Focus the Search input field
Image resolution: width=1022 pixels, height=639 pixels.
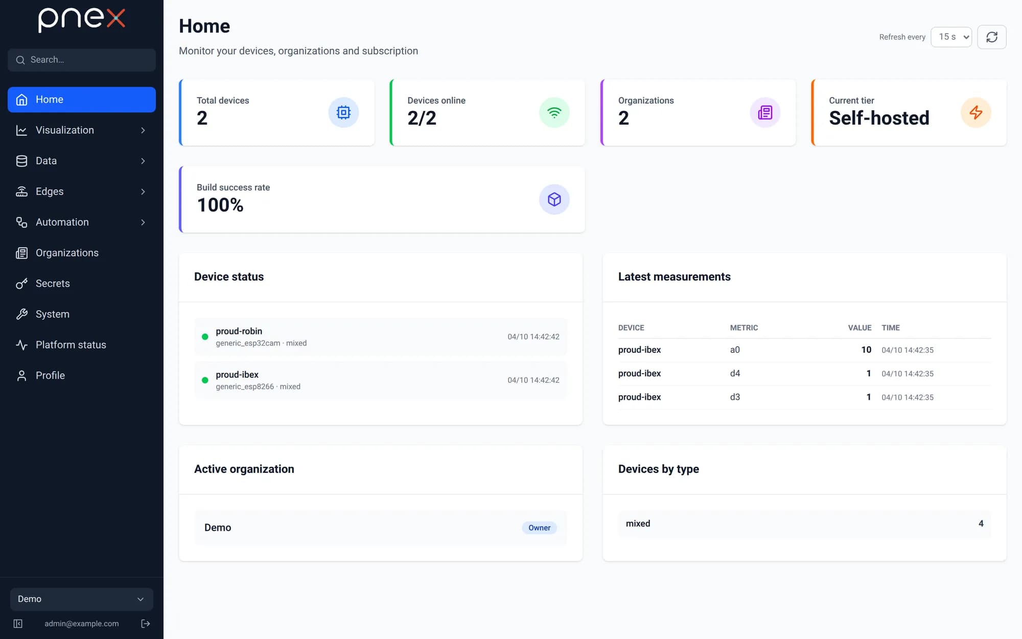pyautogui.click(x=82, y=60)
